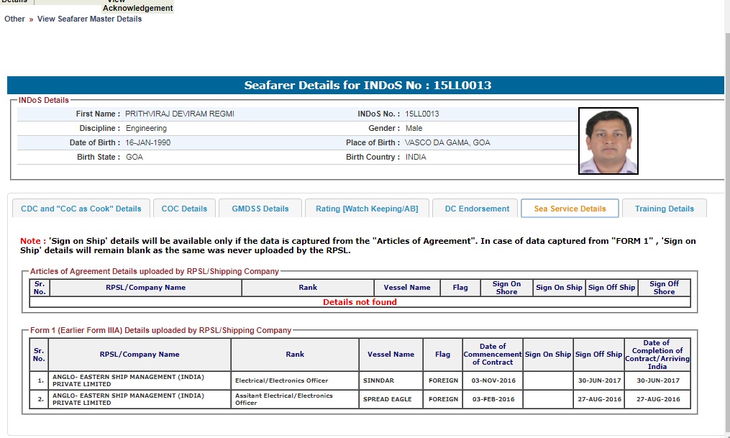Image resolution: width=730 pixels, height=438 pixels.
Task: Click the Electrical/Electronics Officer rank cell
Action: click(x=281, y=380)
